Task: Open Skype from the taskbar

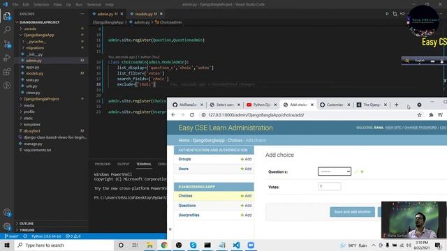Action: pos(193,245)
